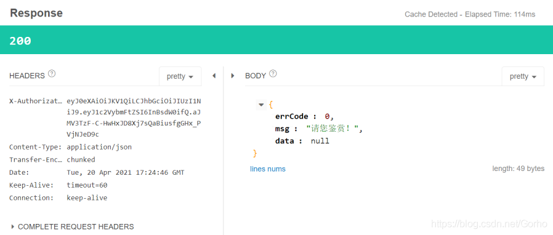Screen dimensions: 553x235
Task: Click the closing brace of JSON body
Action: click(x=254, y=153)
